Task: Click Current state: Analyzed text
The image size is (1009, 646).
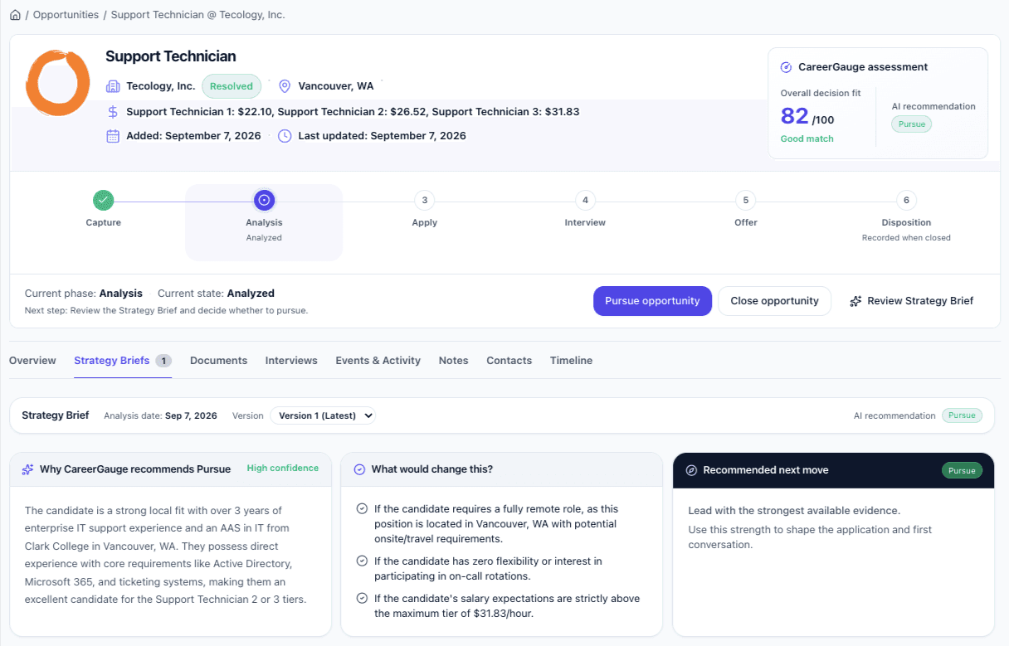Action: pyautogui.click(x=216, y=294)
